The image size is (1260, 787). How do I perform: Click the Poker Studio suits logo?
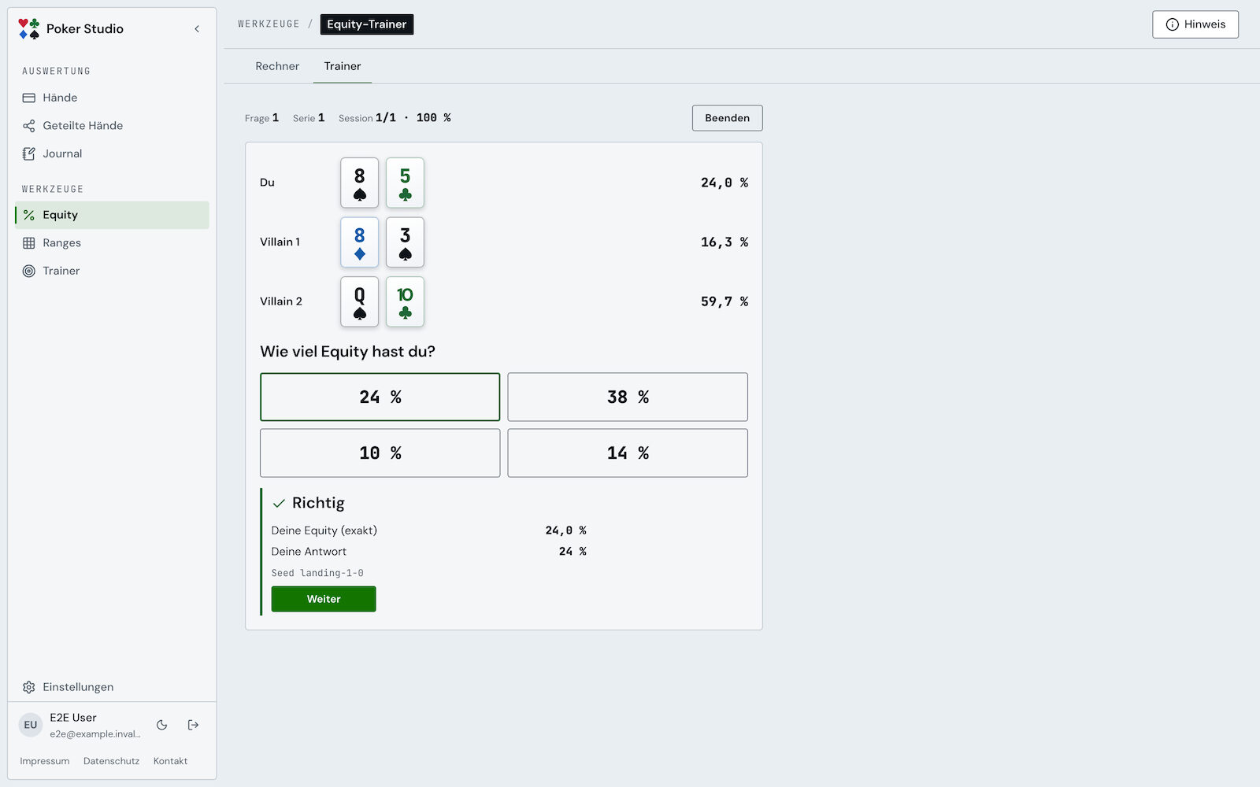point(29,29)
